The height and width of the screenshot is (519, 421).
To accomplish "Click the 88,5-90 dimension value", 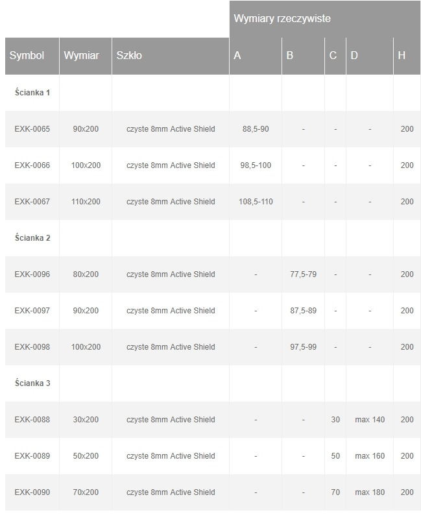I will tap(256, 129).
